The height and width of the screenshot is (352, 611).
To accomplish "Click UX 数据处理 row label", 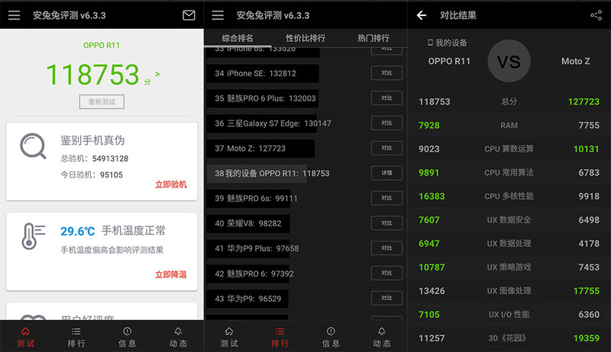I will (x=509, y=244).
